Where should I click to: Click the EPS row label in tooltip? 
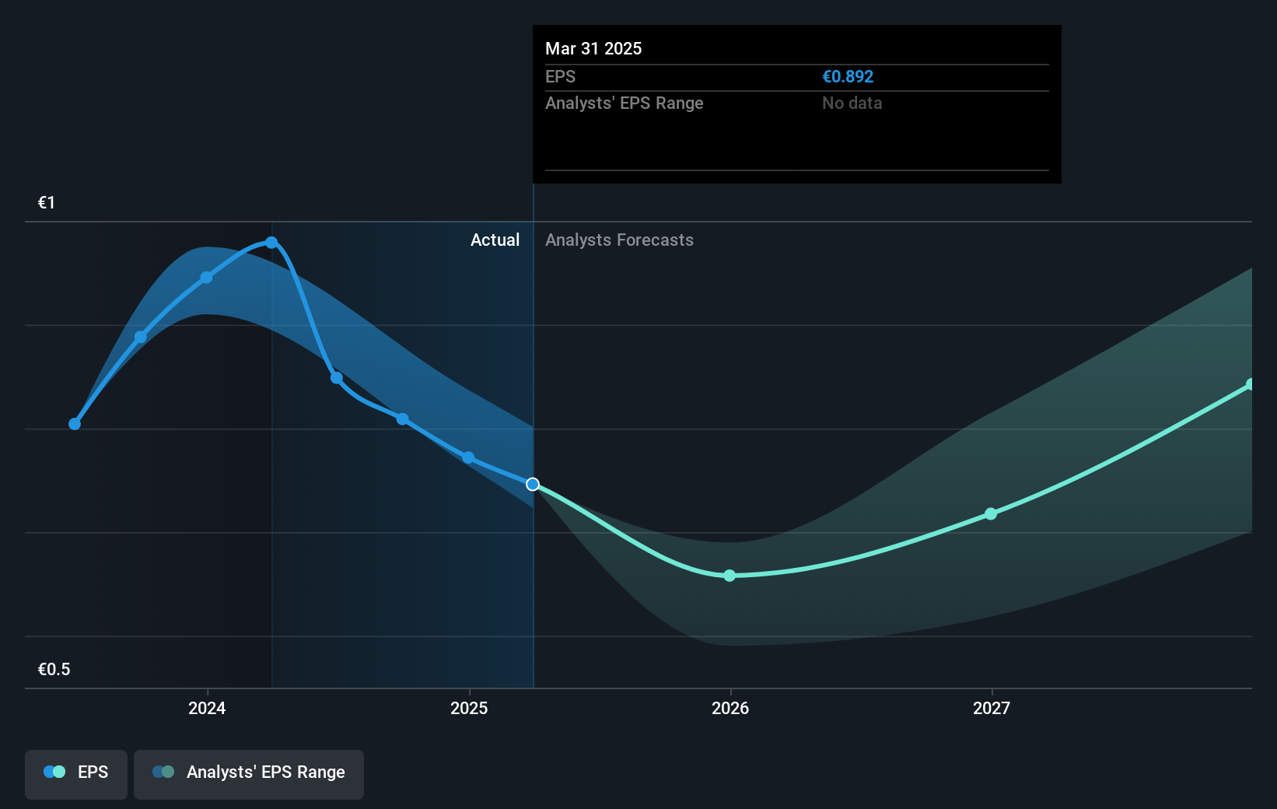click(560, 77)
